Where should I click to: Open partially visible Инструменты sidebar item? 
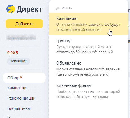(x=21, y=117)
